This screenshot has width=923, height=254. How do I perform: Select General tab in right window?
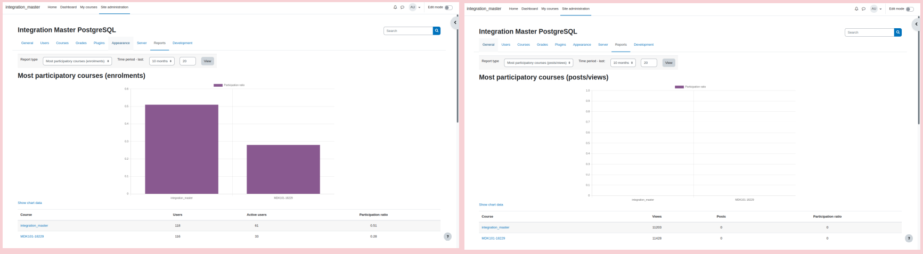click(488, 45)
